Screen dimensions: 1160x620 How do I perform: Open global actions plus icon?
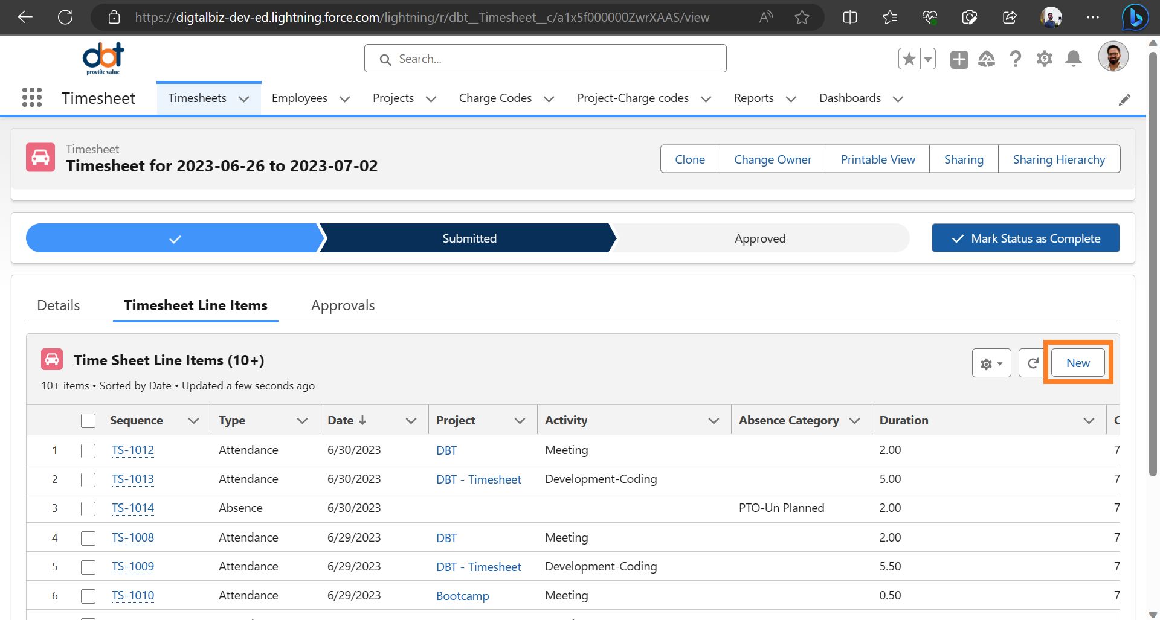click(x=959, y=59)
